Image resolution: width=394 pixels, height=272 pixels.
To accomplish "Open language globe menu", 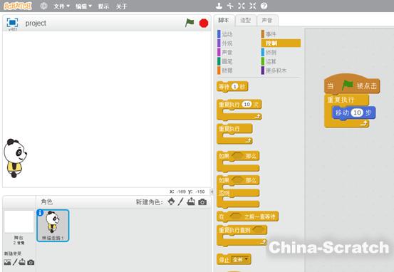I will 43,6.
